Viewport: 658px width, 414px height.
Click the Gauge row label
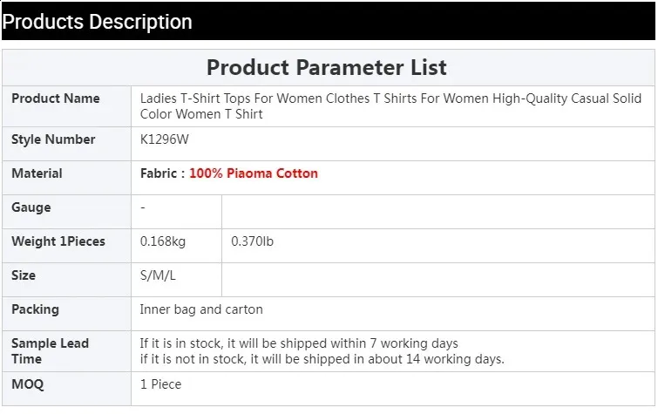point(31,207)
